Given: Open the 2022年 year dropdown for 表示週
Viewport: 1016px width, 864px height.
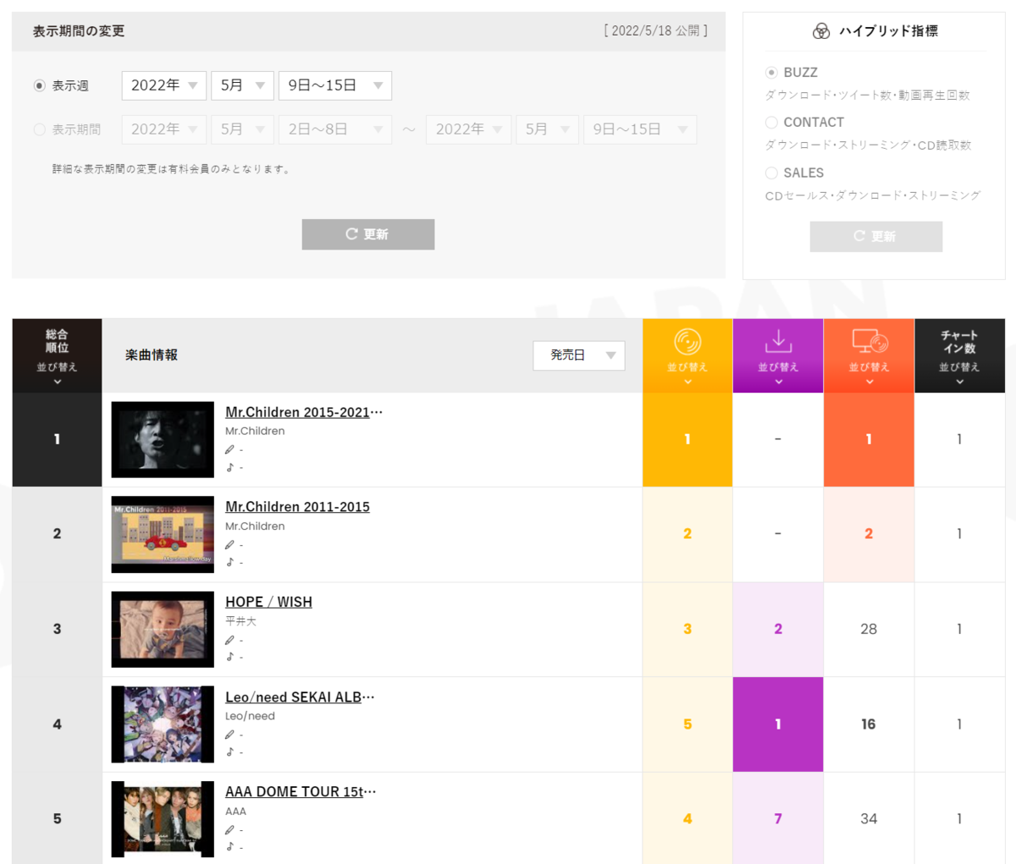Looking at the screenshot, I should coord(164,85).
